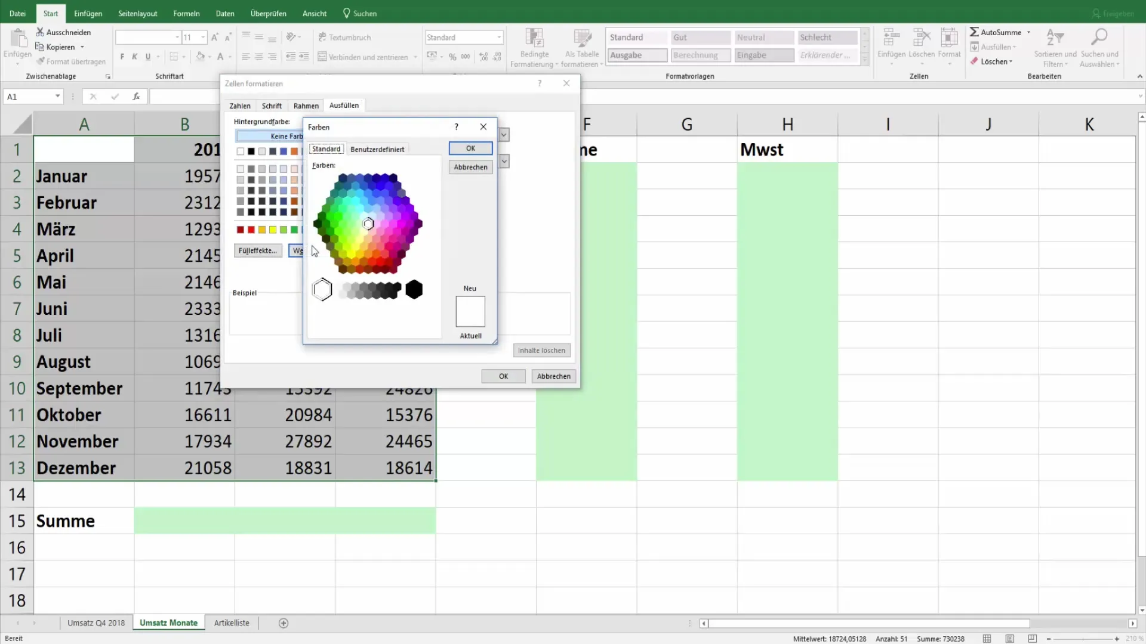This screenshot has width=1146, height=644.
Task: Click the page layout view status icon
Action: tap(1009, 639)
